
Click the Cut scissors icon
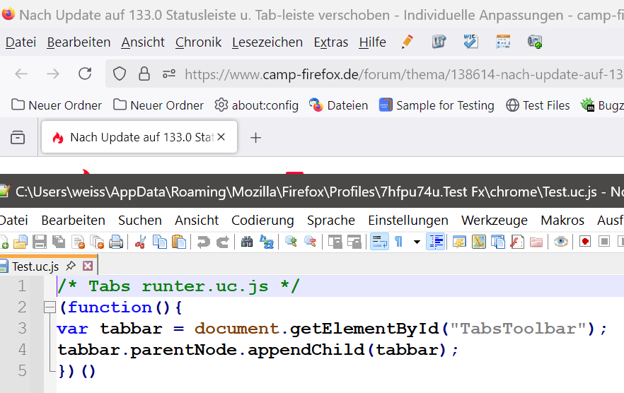pyautogui.click(x=140, y=242)
